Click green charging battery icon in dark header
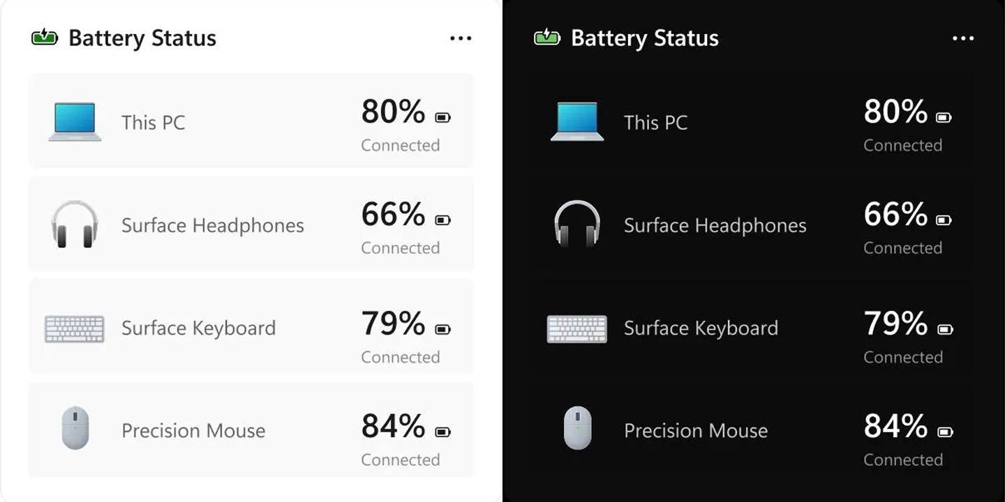The width and height of the screenshot is (1005, 502). tap(547, 37)
